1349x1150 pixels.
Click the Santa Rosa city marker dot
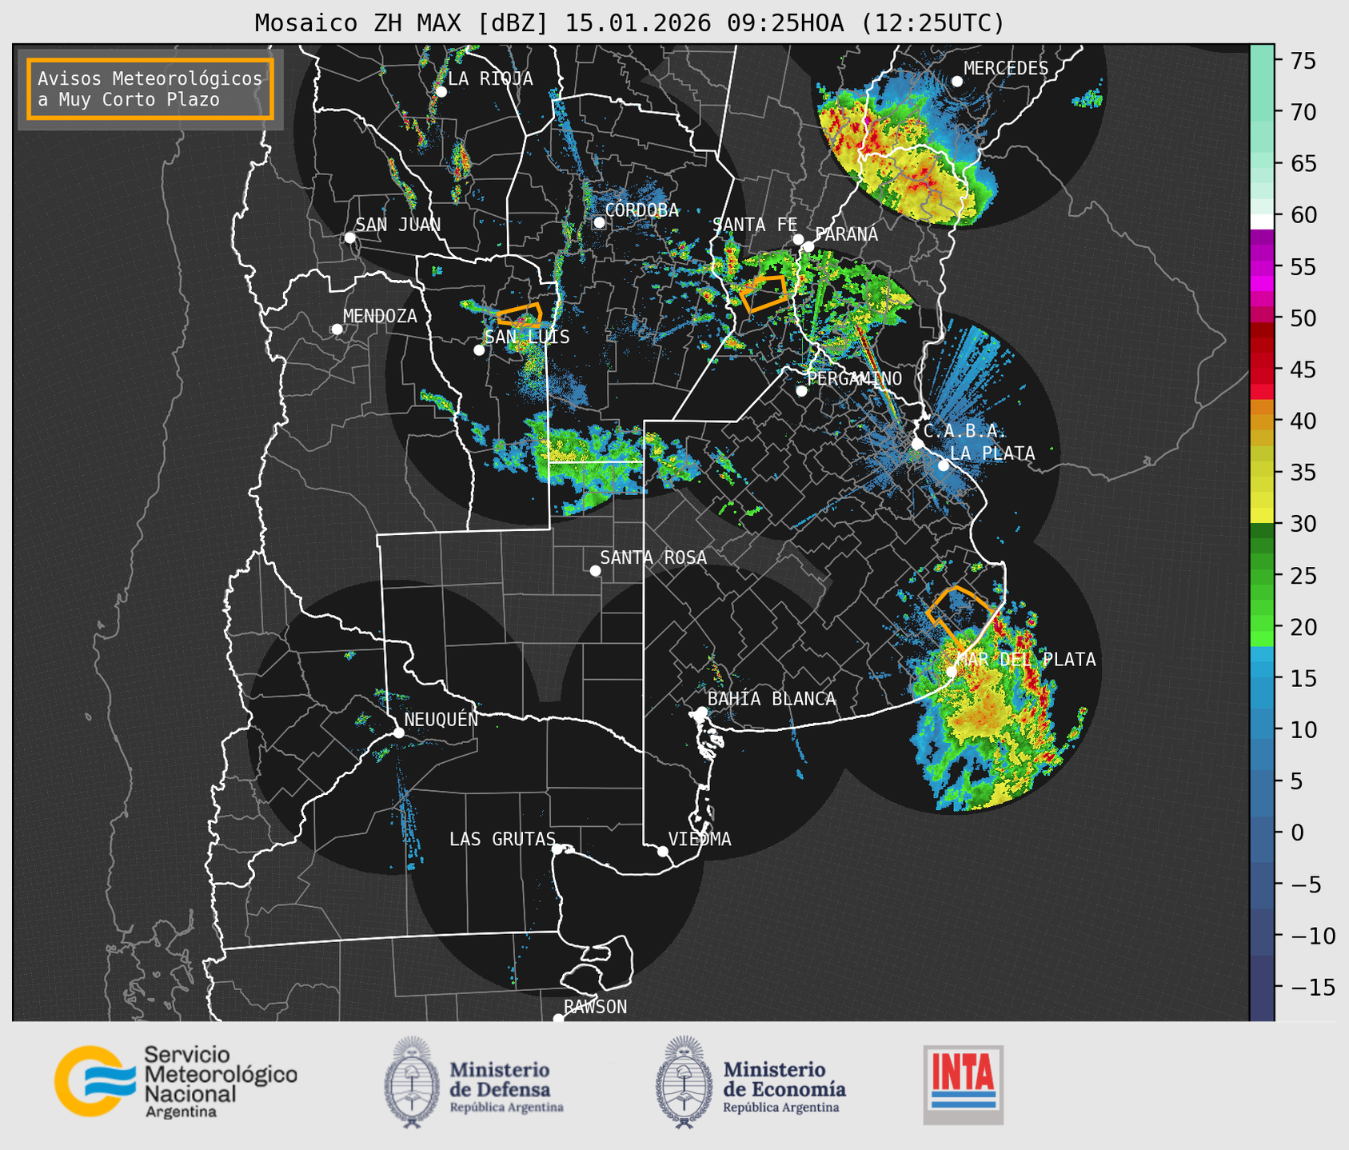coord(595,570)
